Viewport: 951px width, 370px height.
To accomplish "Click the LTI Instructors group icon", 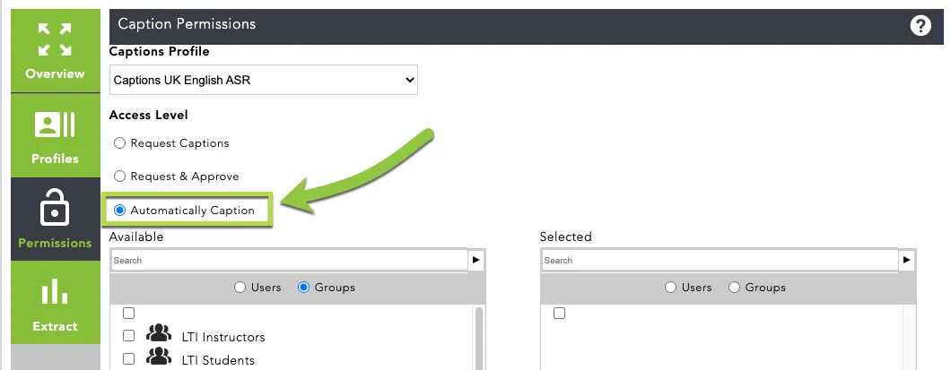I will click(x=159, y=333).
